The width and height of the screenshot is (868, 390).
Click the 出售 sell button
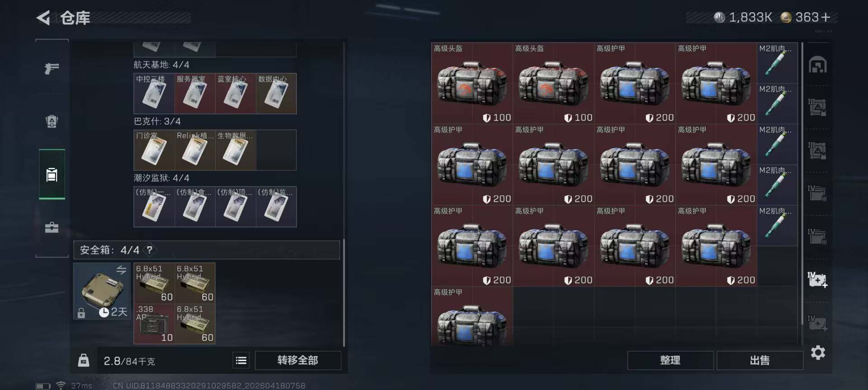coord(759,360)
